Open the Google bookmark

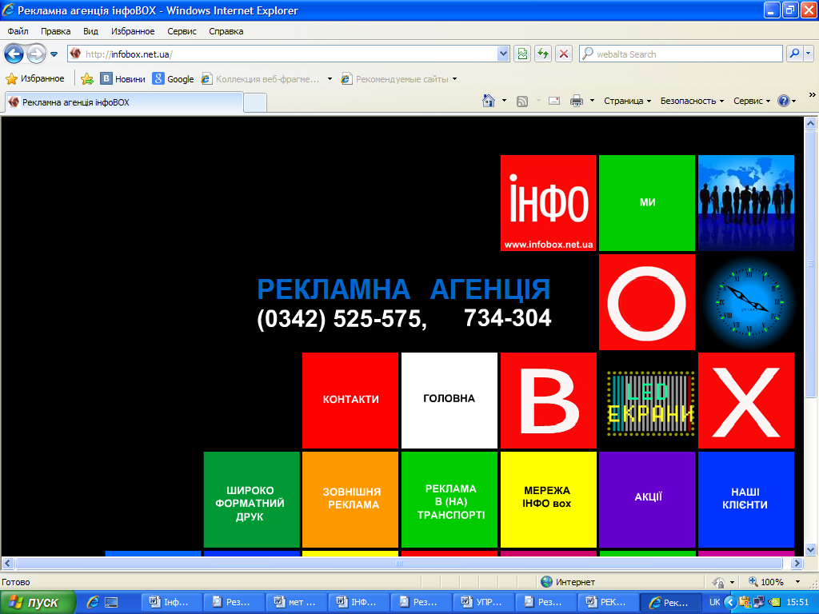coord(173,79)
